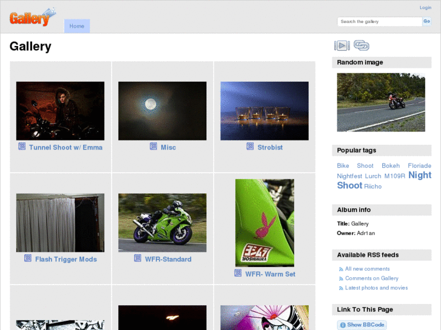Click the dark thumbnail with orange light

click(163, 318)
